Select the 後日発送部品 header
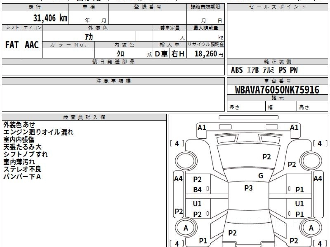The height and width of the screenshot is (247, 330). 113,62
